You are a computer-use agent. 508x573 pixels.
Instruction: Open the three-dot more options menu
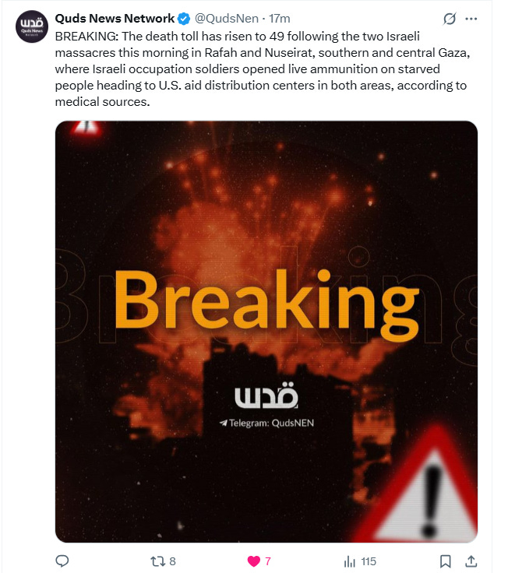471,19
